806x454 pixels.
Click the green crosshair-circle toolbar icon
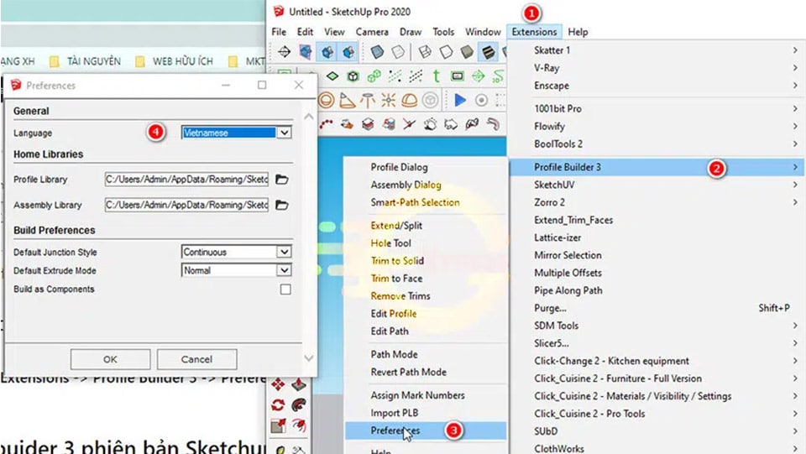coord(478,76)
